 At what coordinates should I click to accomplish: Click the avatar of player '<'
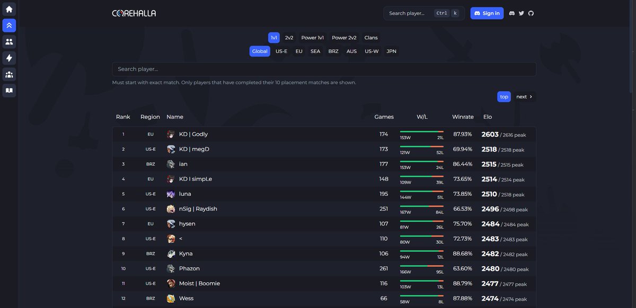pyautogui.click(x=171, y=239)
